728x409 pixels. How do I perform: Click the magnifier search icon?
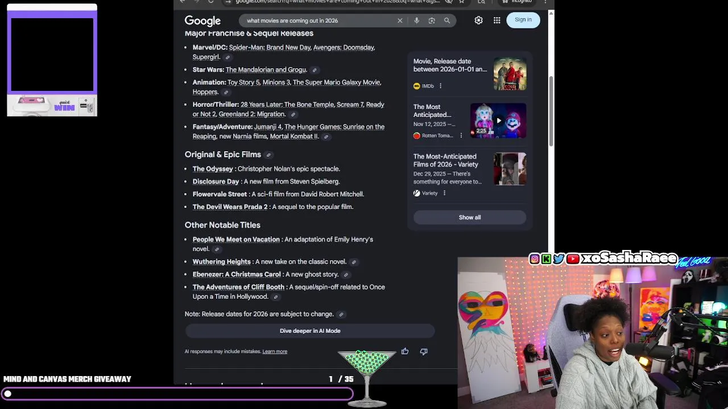[x=447, y=20]
